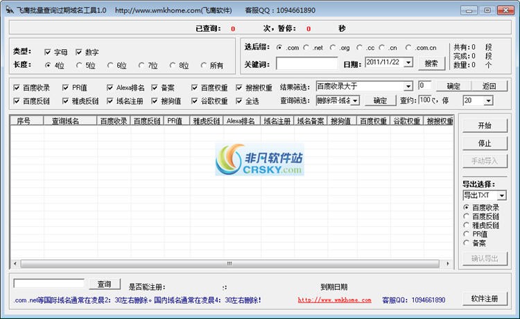Open the 导出TXT export format dropdown

pyautogui.click(x=502, y=196)
